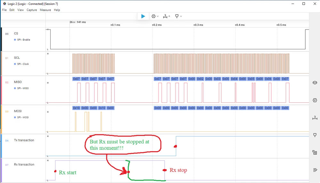Image resolution: width=320 pixels, height=183 pixels.
Task: Click the SPI - Enable analyzer tag
Action: coord(24,40)
